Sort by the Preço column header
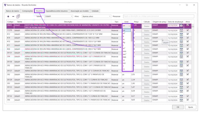This screenshot has width=201, height=113. click(136, 22)
